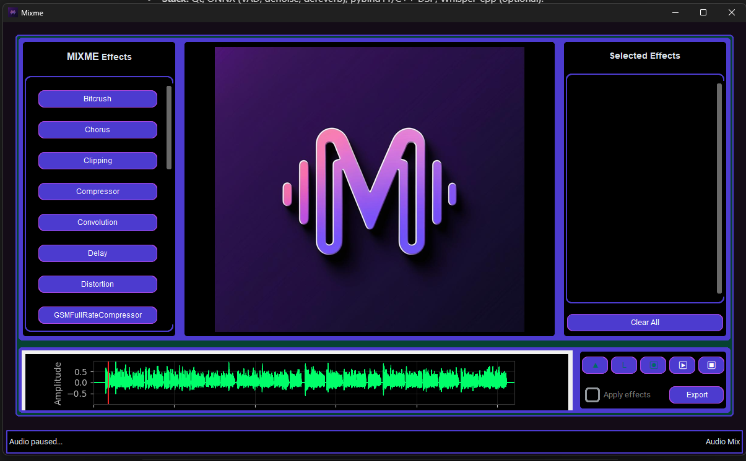Viewport: 746px width, 461px height.
Task: Add the Bitcrush effect
Action: pyautogui.click(x=98, y=99)
